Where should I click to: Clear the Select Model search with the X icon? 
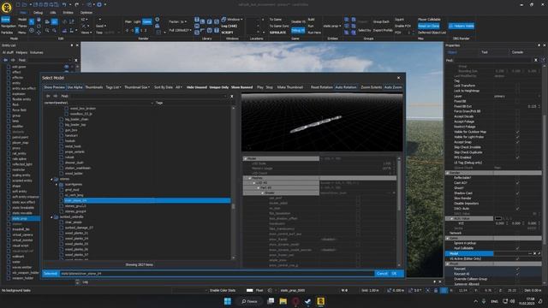click(x=231, y=96)
